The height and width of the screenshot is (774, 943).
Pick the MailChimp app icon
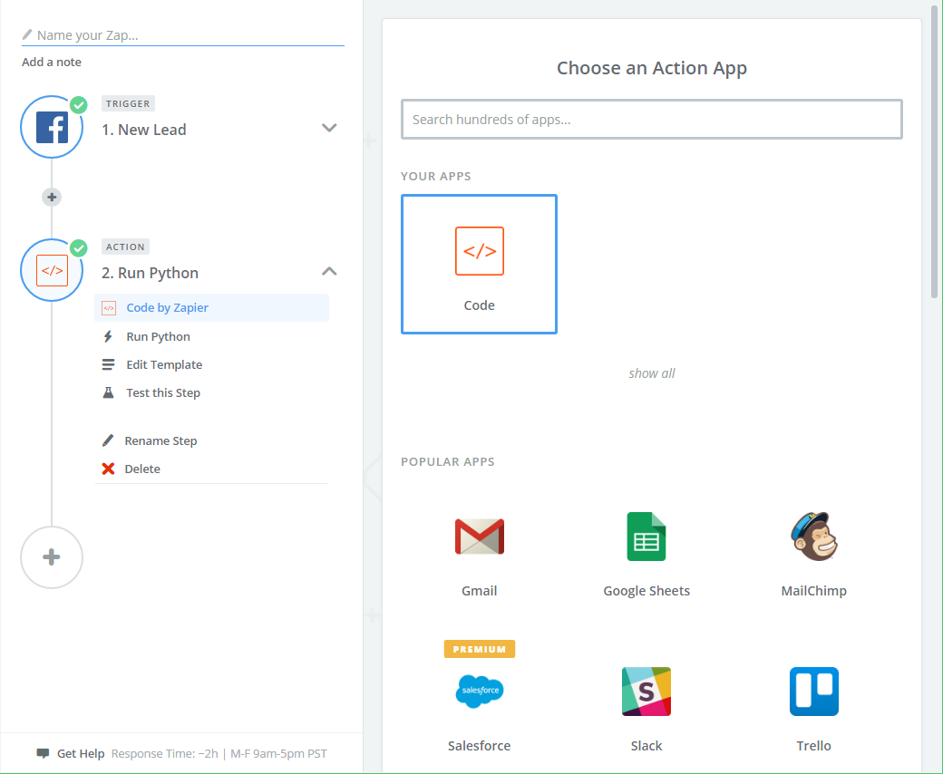(x=813, y=537)
